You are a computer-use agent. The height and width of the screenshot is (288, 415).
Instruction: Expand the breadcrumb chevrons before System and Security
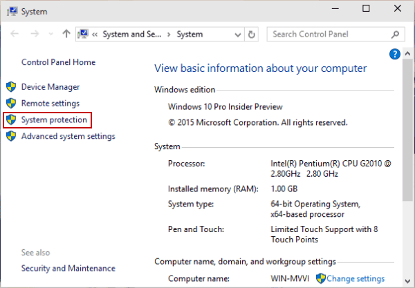(x=95, y=34)
